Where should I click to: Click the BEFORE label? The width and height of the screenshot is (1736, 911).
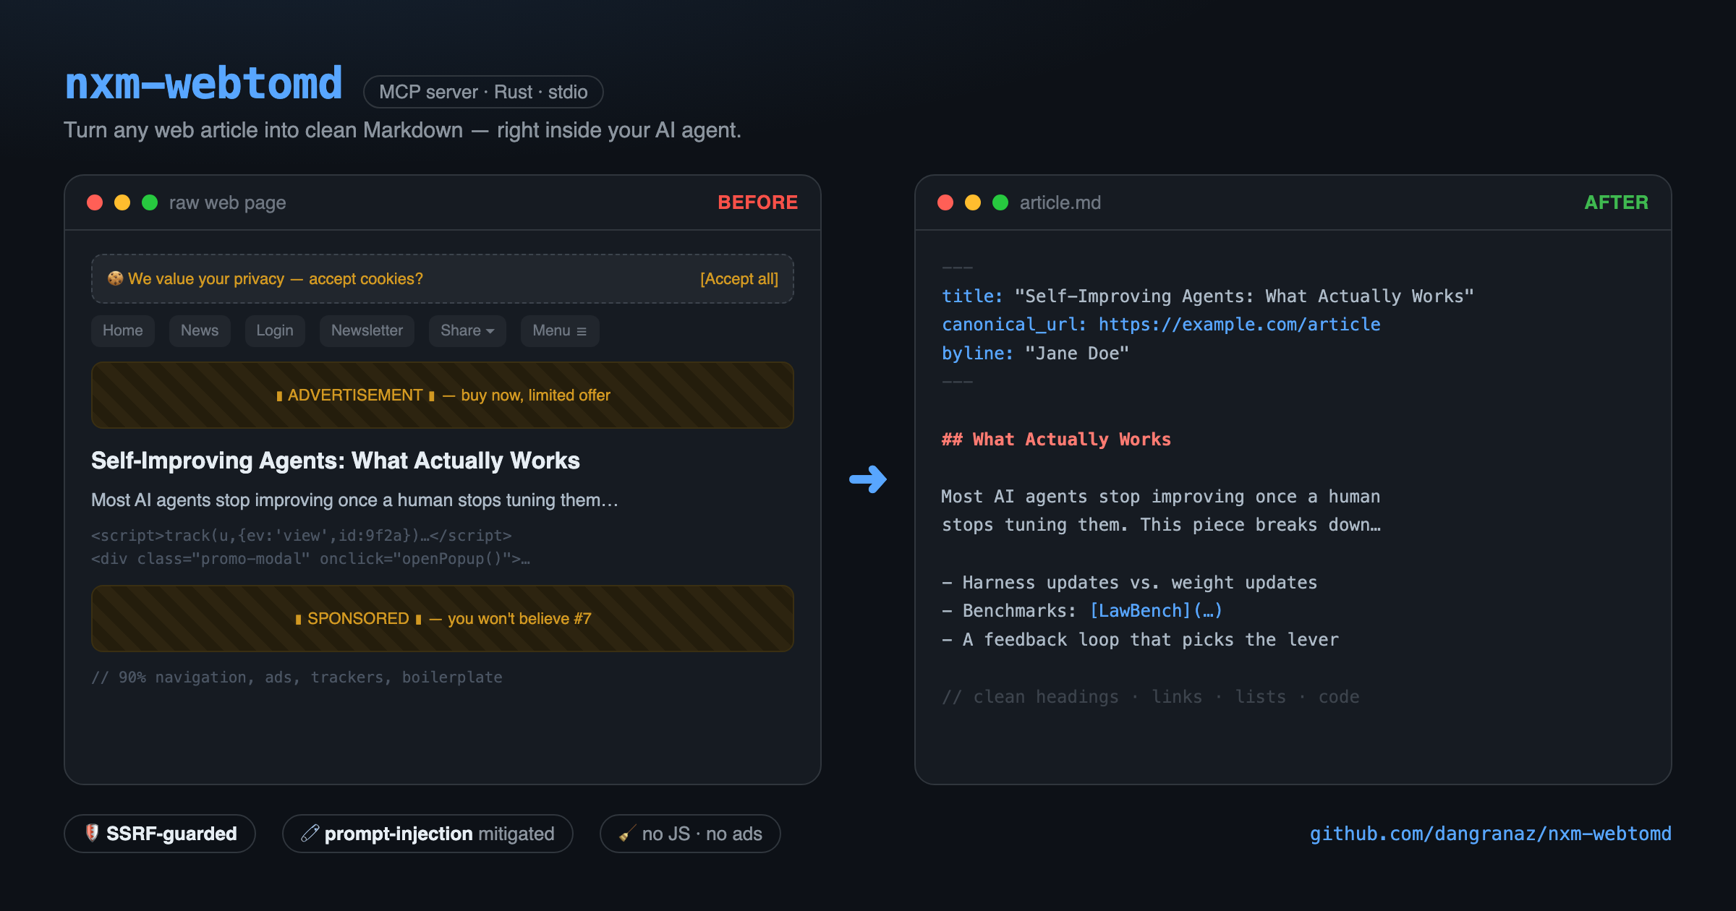[x=757, y=202]
